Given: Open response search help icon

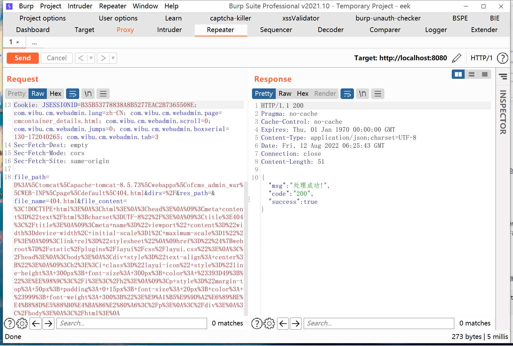Looking at the screenshot, I should (257, 324).
